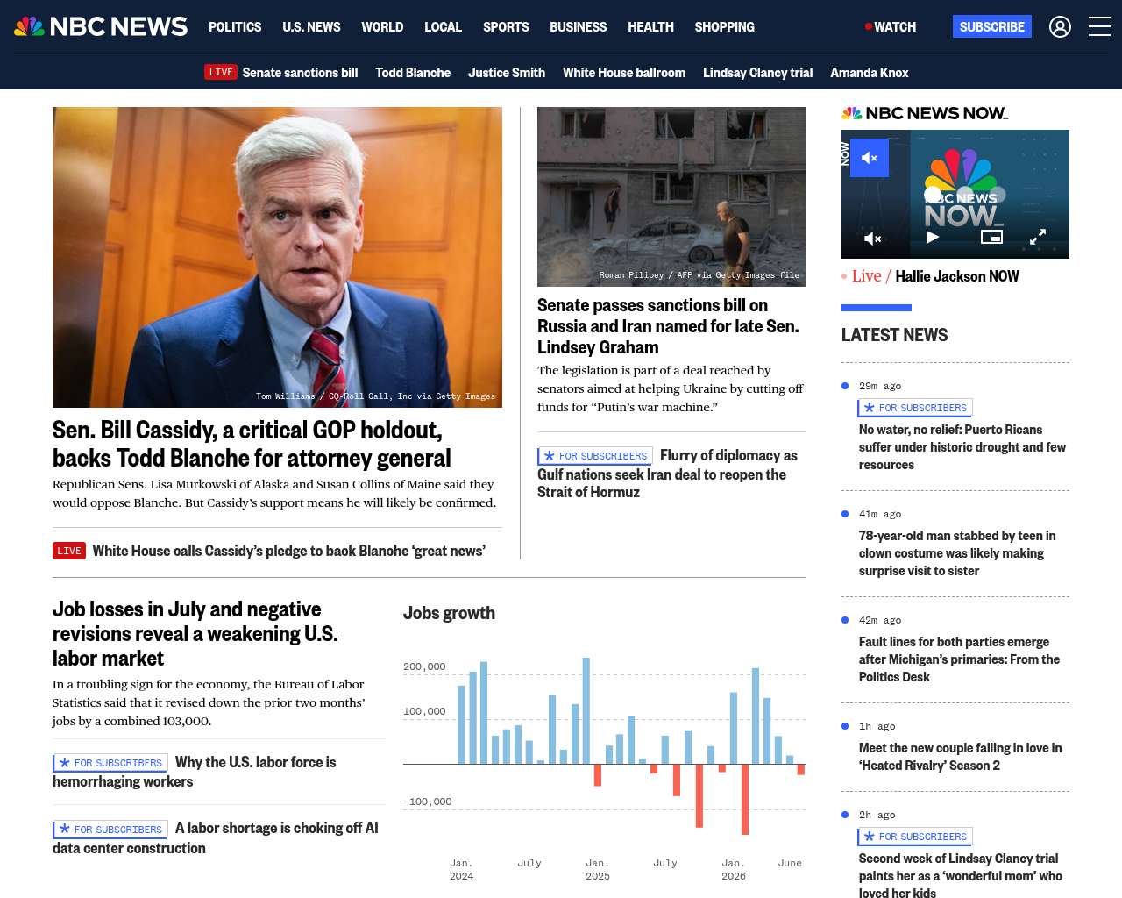Open White House calls Cassidy's pledge 'great news' story

[x=289, y=551]
